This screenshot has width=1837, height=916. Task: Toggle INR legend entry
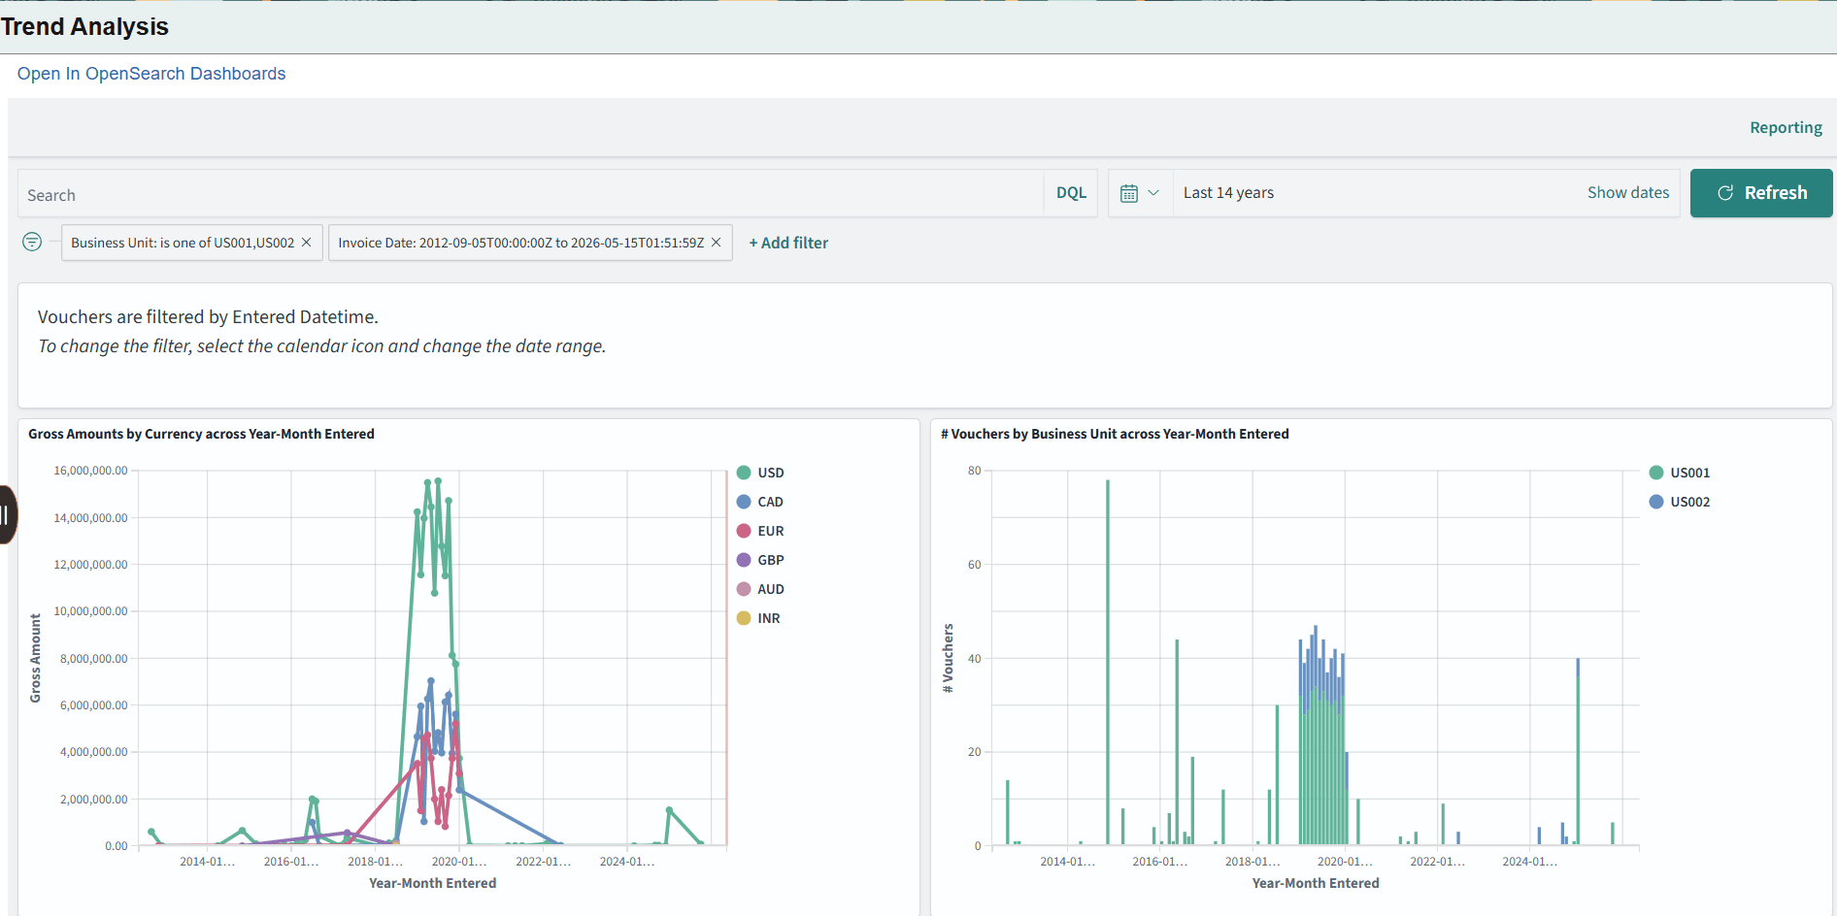(x=758, y=618)
